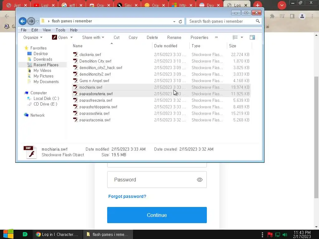This screenshot has width=319, height=239.
Task: Toggle password visibility eye icon
Action: 200,180
